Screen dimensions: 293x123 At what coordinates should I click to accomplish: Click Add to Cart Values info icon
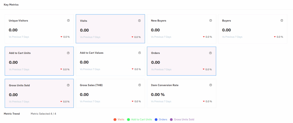click(x=139, y=53)
